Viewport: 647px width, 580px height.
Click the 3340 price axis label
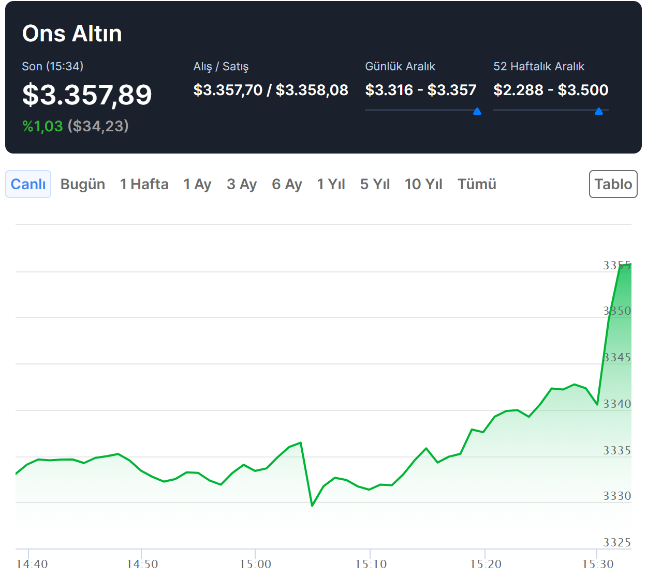617,404
